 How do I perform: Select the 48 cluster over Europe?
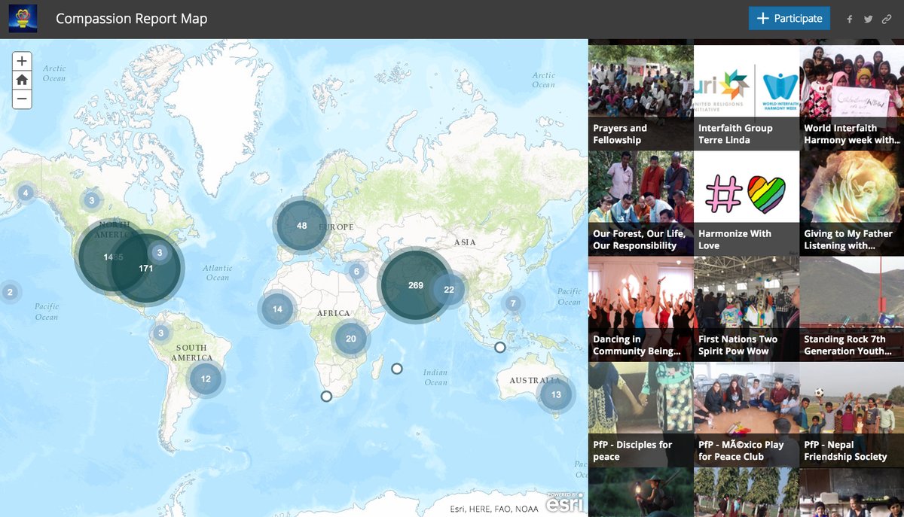point(301,226)
